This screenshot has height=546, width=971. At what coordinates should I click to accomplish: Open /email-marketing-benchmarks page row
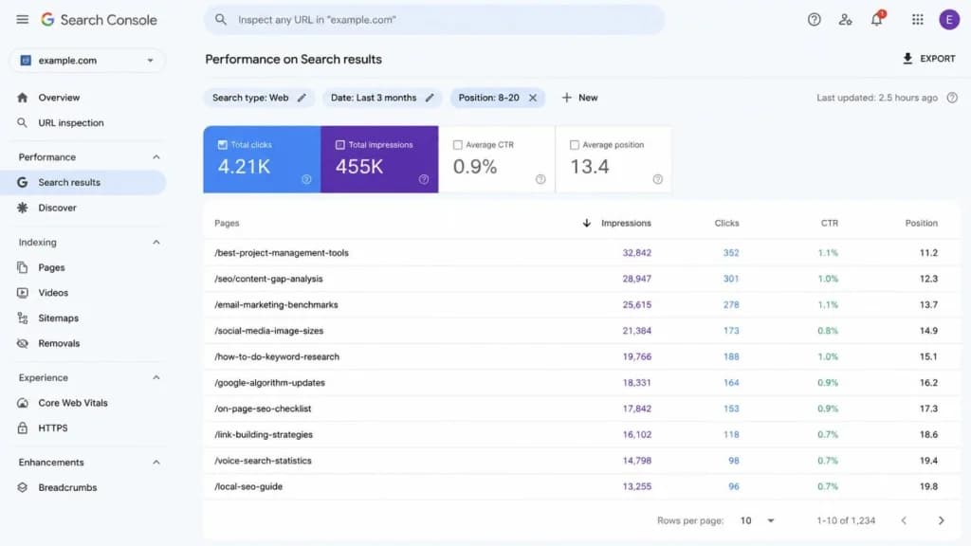pos(581,304)
